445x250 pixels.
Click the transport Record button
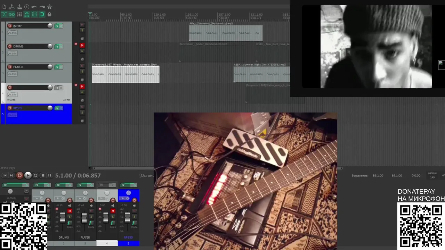(20, 176)
